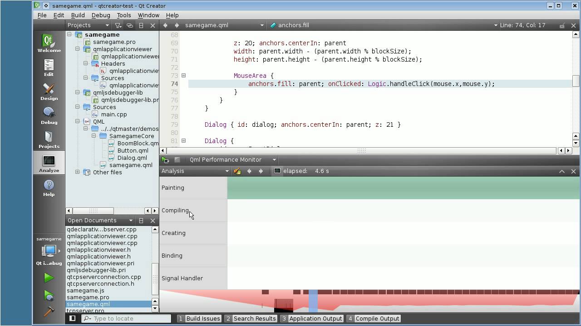Jump to previous event in profiler
Image resolution: width=581 pixels, height=326 pixels.
click(x=249, y=171)
